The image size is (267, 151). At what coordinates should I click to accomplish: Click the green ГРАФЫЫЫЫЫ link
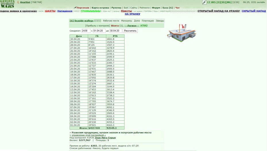[x=91, y=11]
